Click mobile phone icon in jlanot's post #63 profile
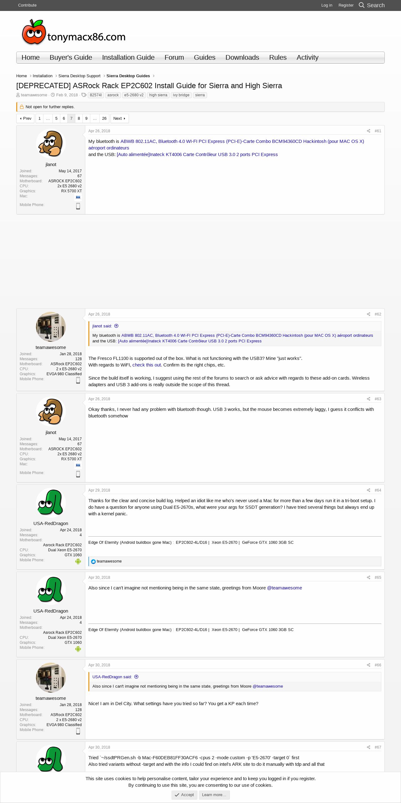 [78, 474]
